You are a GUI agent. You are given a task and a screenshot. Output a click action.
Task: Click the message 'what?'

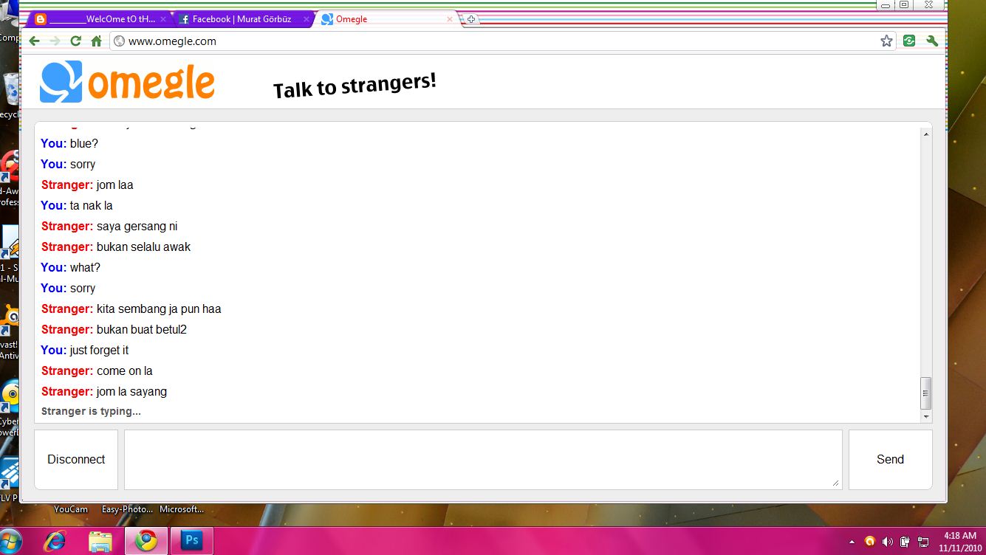pos(85,267)
